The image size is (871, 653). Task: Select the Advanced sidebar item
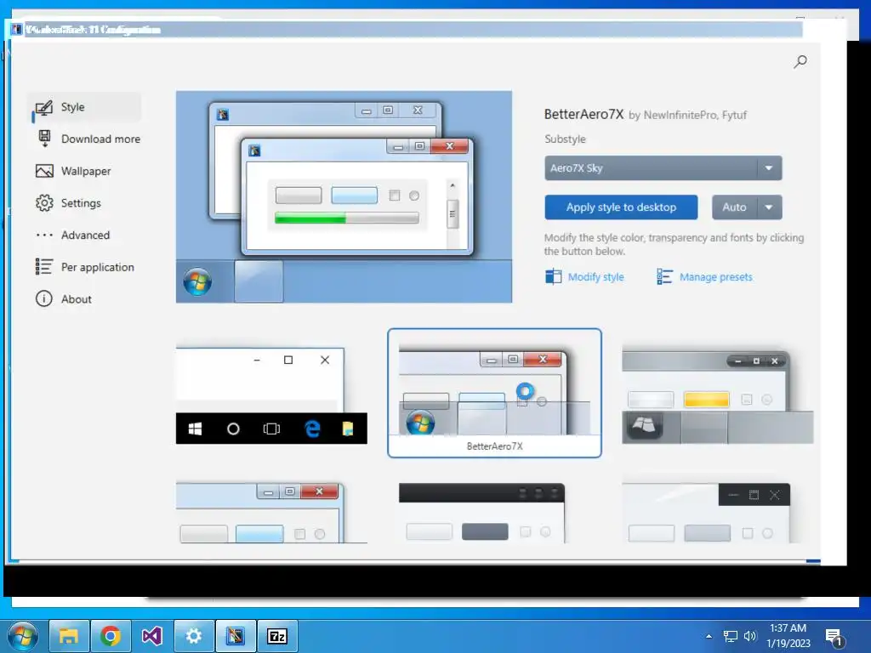[x=84, y=235]
